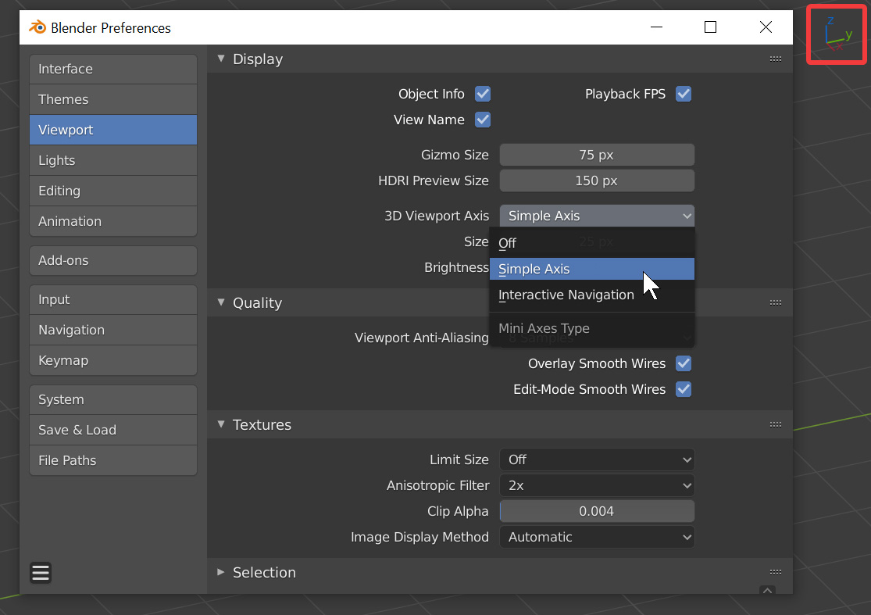Uncheck Playback FPS
The height and width of the screenshot is (615, 871).
684,94
